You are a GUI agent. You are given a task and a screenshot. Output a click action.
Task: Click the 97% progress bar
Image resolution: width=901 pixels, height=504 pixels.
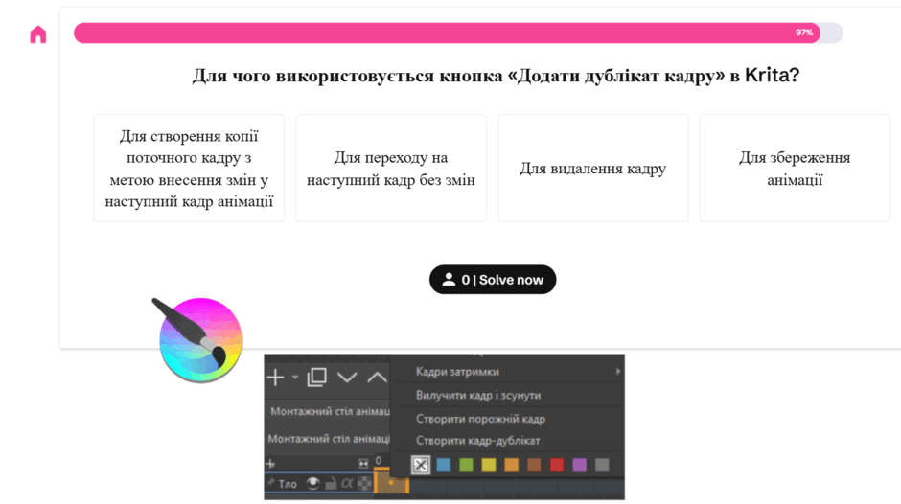(x=458, y=33)
